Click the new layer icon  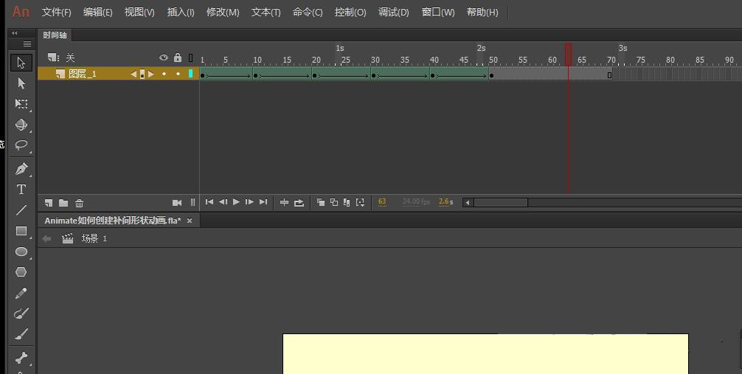coord(49,203)
